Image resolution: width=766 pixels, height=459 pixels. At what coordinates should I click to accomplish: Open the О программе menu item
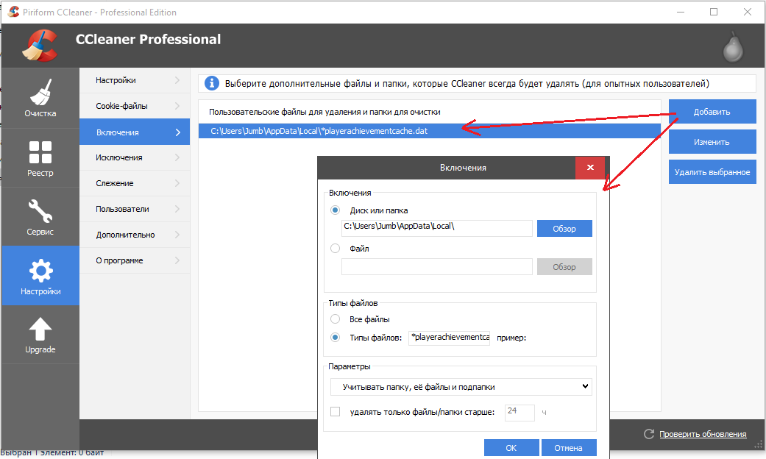(135, 260)
